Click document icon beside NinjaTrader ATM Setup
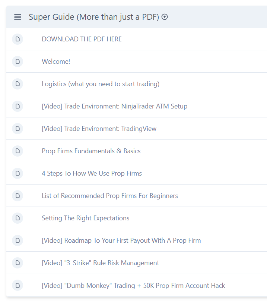 [x=18, y=106]
